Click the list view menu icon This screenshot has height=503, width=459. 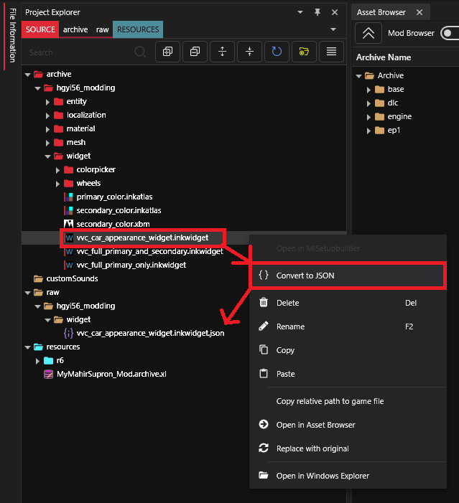tap(331, 52)
